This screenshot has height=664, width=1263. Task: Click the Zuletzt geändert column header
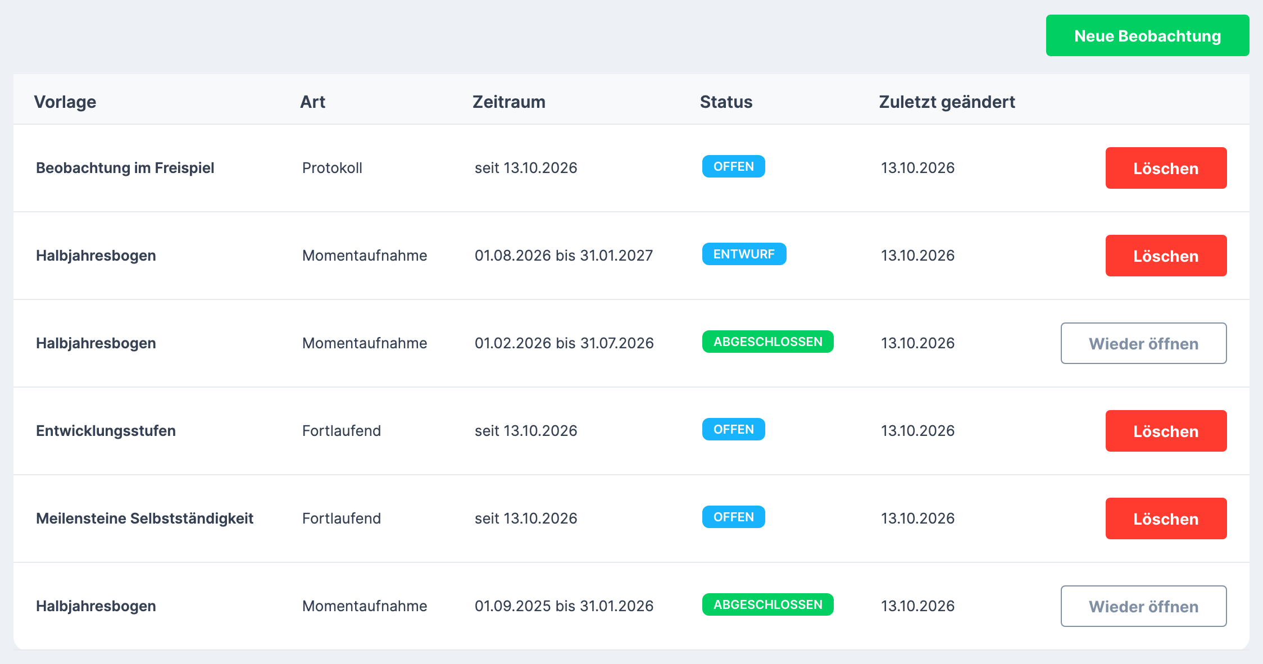(x=947, y=102)
